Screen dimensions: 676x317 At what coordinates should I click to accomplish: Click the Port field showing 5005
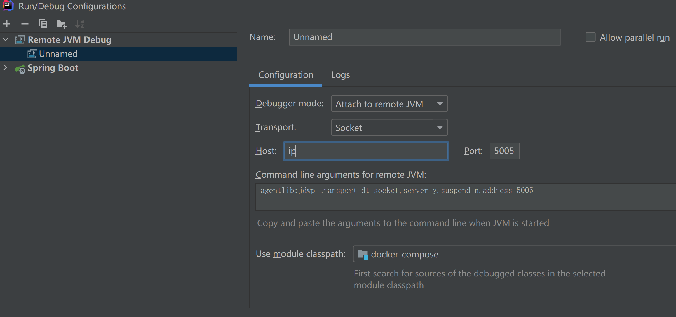click(504, 151)
